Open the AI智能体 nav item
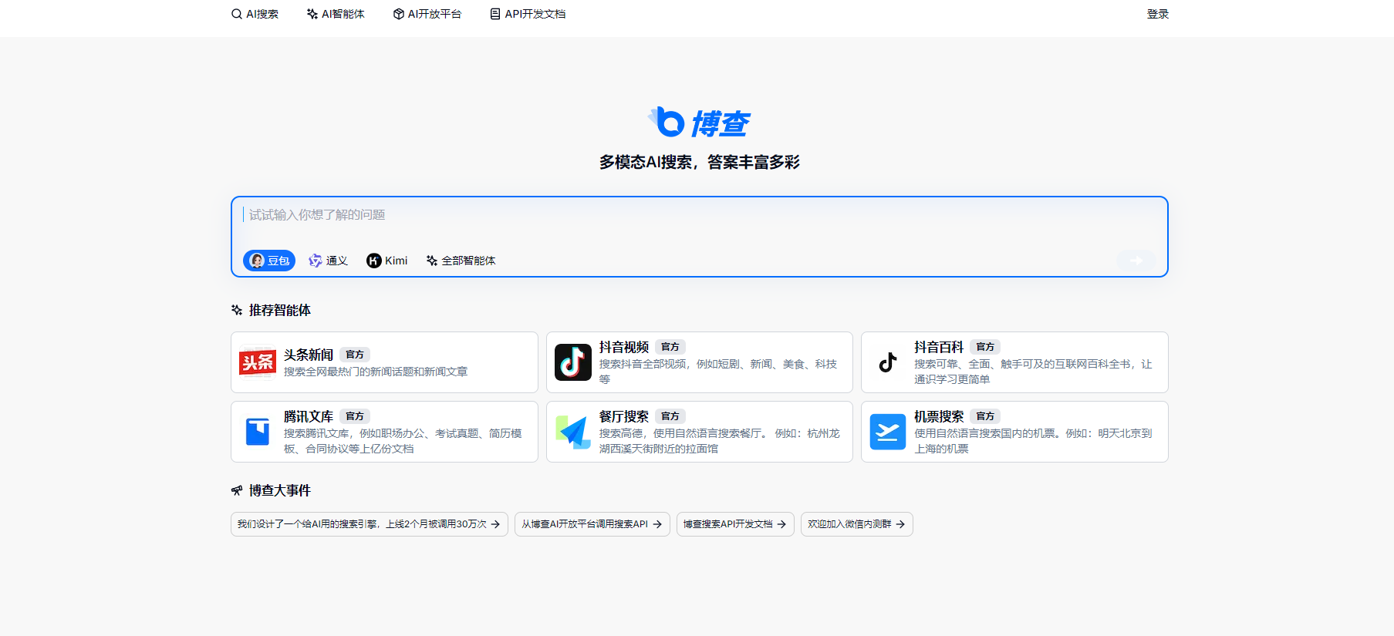The width and height of the screenshot is (1394, 636). point(336,14)
